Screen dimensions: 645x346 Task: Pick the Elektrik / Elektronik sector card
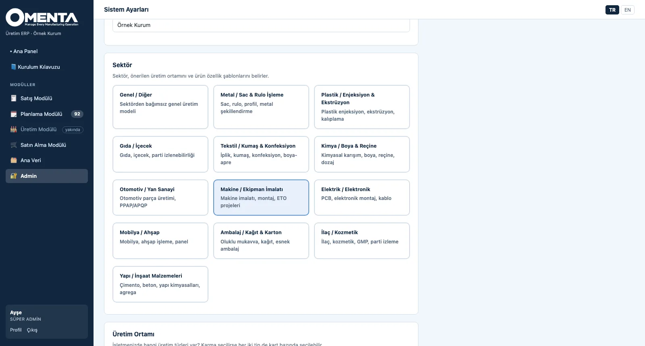point(362,198)
